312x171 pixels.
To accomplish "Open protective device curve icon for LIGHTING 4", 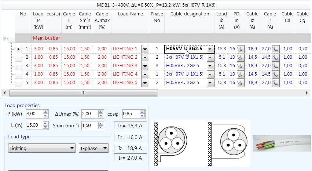I will (241, 74).
